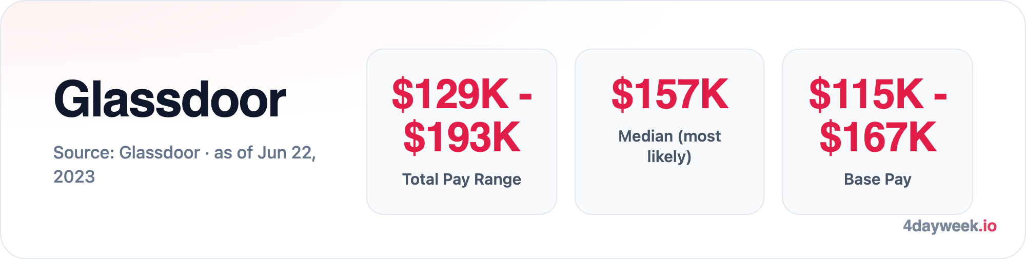Screen dimensions: 1026x259
Task: Select the Base Pay label
Action: pos(878,179)
